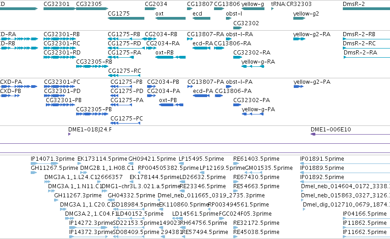Click the oxt-PB protein glyph
This screenshot has width=390, height=239.
(x=171, y=105)
